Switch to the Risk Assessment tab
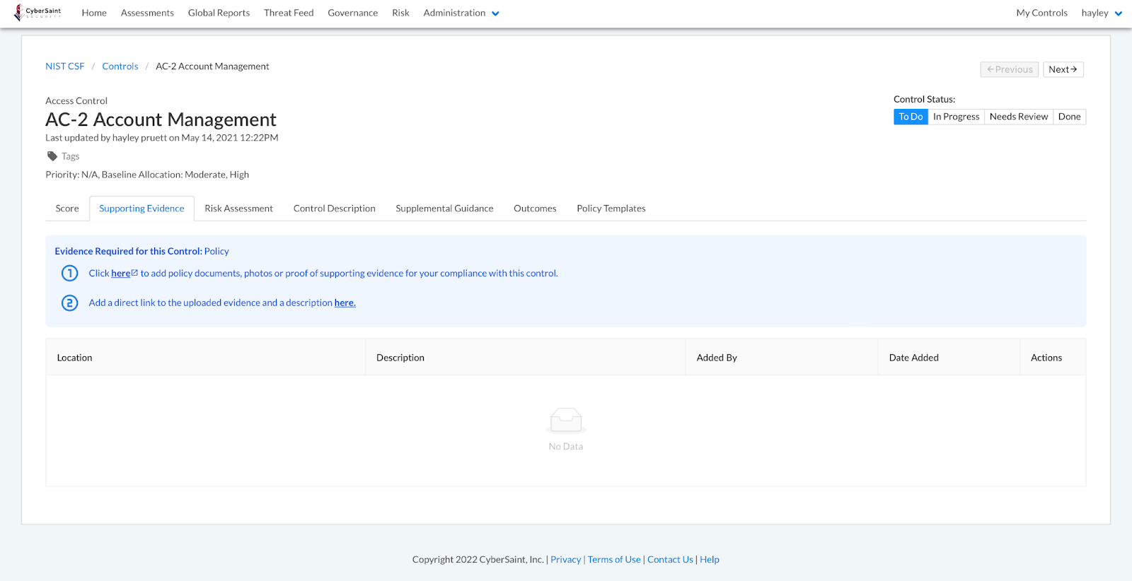Image resolution: width=1132 pixels, height=581 pixels. [238, 209]
